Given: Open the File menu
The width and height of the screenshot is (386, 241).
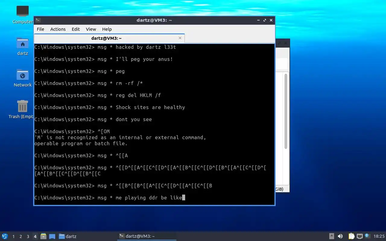Looking at the screenshot, I should point(40,29).
